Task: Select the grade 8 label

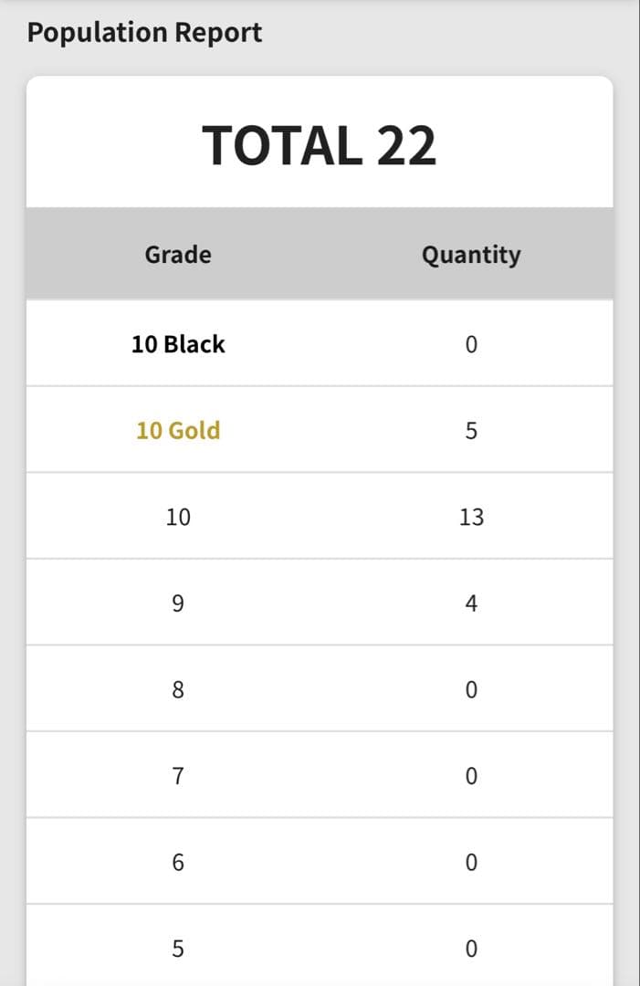Action: 178,689
